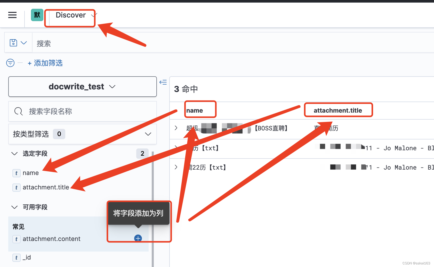Open the hamburger navigation menu
The width and height of the screenshot is (434, 267).
pos(12,15)
